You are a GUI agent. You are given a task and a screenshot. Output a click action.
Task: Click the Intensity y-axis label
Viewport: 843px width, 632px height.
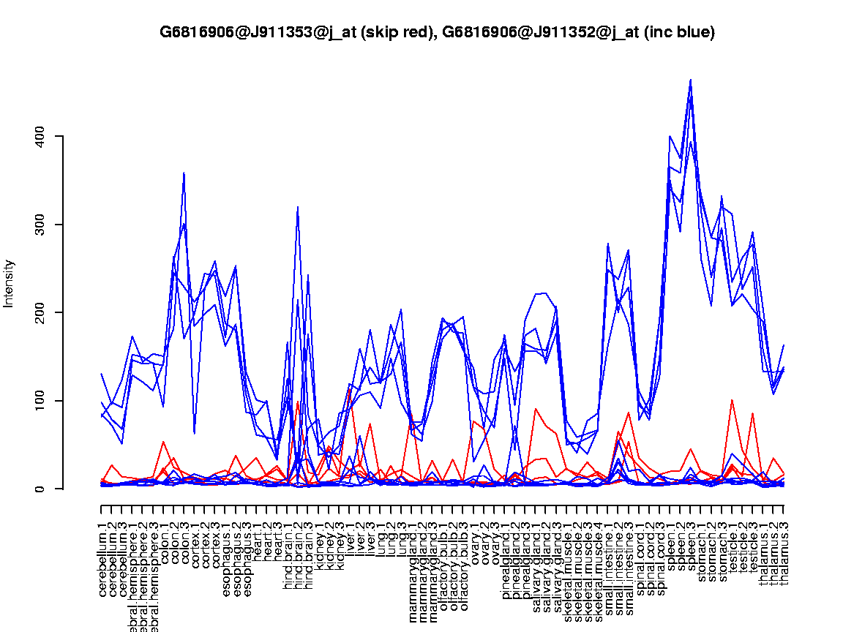10,283
